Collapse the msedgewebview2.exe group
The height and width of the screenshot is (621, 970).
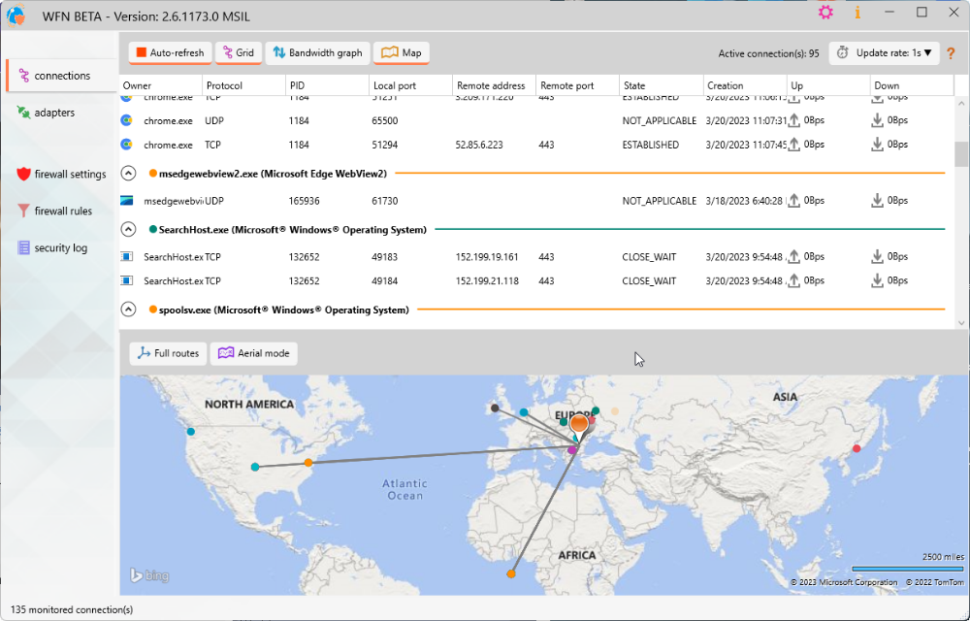coord(128,174)
